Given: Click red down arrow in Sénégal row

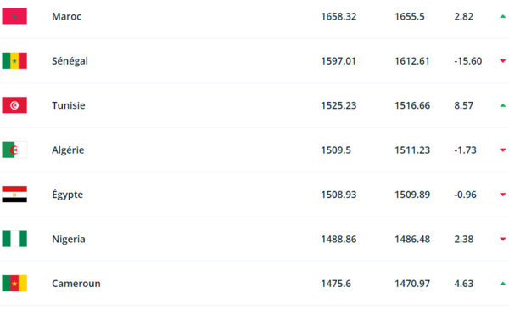Looking at the screenshot, I should point(502,61).
